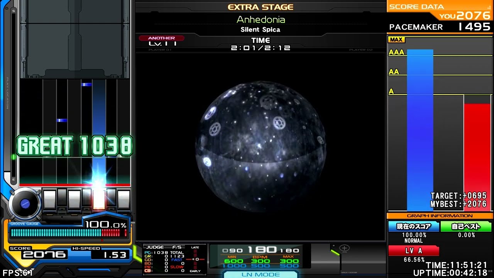This screenshot has width=494, height=278.
Task: Click the rotating star sphere animation
Action: coord(261,146)
